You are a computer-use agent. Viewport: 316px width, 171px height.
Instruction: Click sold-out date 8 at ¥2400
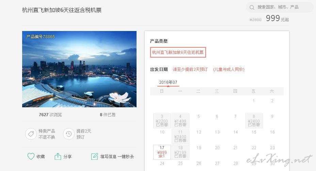point(254,121)
